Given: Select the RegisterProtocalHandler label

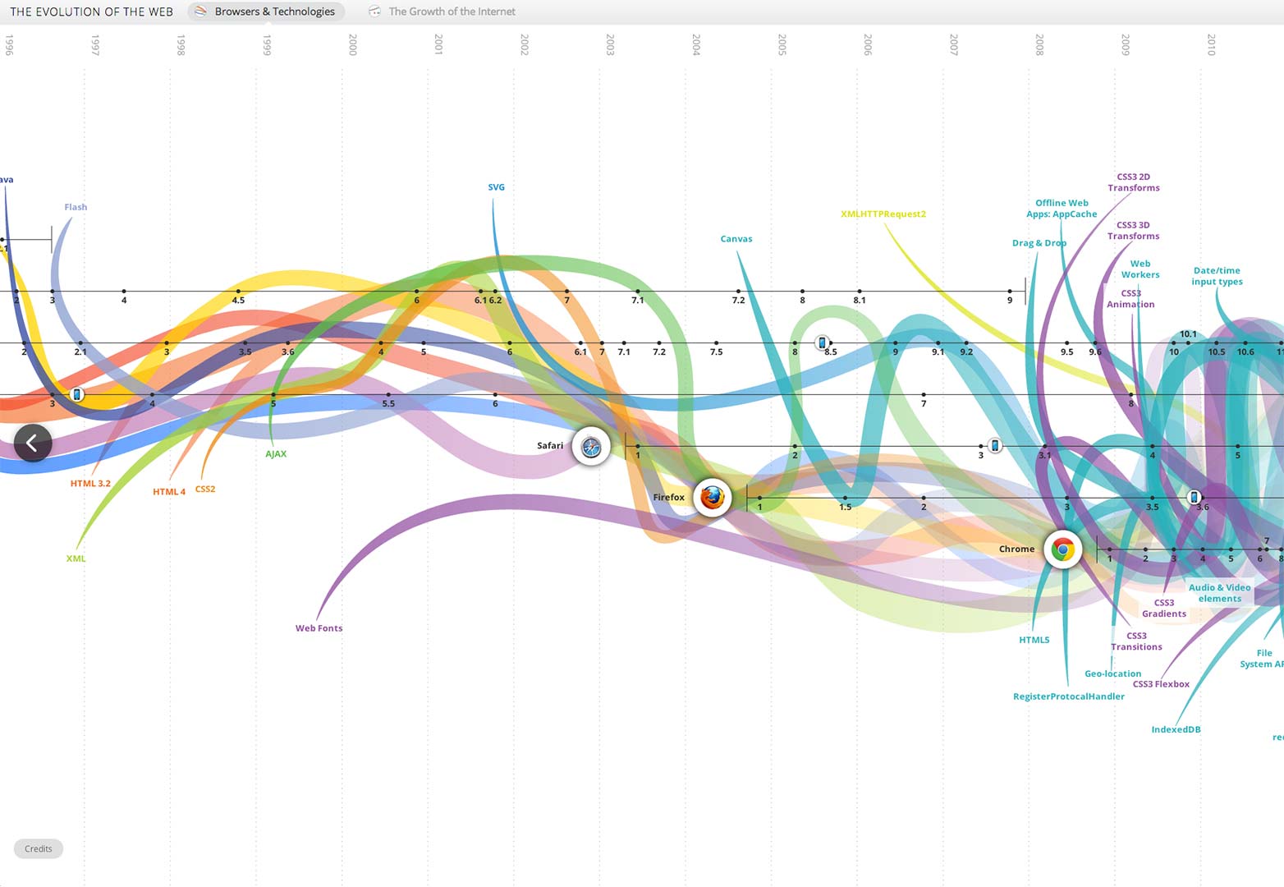Looking at the screenshot, I should 1069,696.
